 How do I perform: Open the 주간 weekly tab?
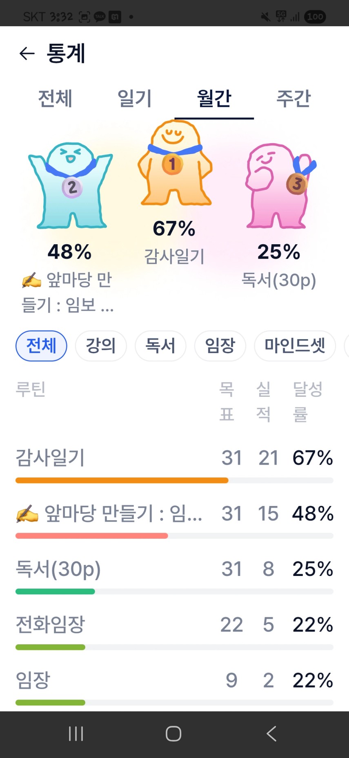(293, 99)
